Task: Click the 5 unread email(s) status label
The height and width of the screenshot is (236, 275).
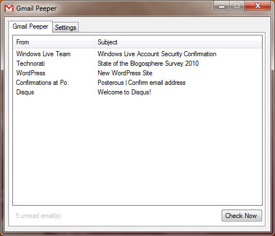Action: pos(38,216)
